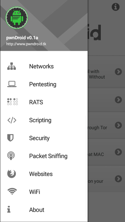125x222 pixels.
Task: Open the Packet Sniffing menu item
Action: coord(44,156)
